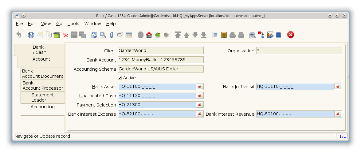Click the Help question mark toolbar icon
The width and height of the screenshot is (361, 153).
[31, 35]
